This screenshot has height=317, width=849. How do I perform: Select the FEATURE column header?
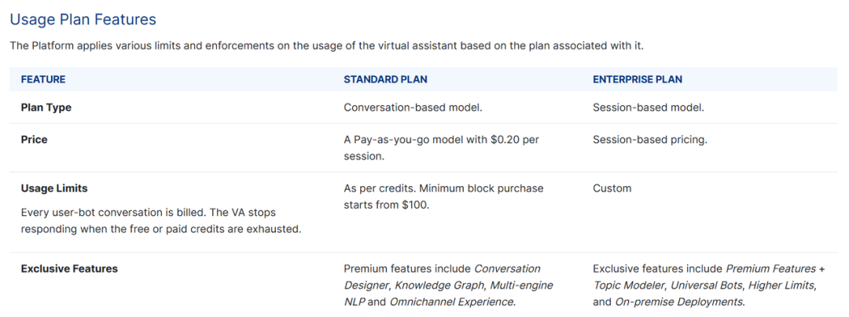[x=43, y=79]
